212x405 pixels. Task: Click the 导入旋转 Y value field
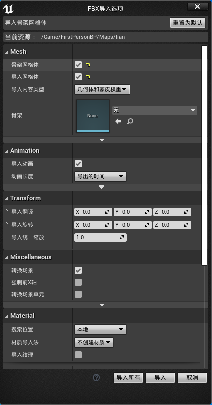tap(132, 225)
